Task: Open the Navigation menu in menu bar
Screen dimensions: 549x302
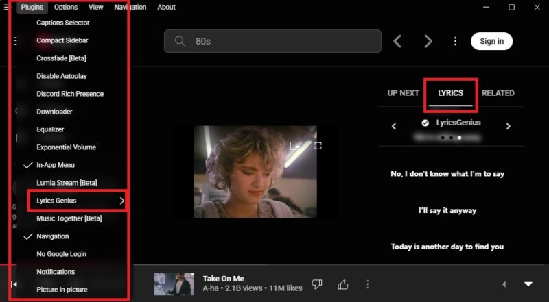Action: pos(130,7)
